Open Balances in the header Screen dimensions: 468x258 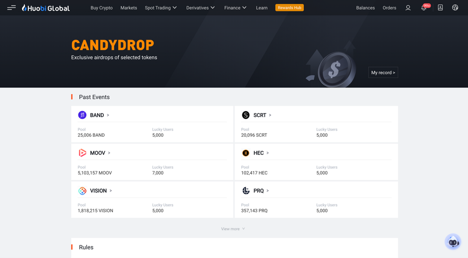coord(366,8)
